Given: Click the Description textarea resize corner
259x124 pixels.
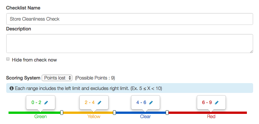Looking at the screenshot, I should click(x=251, y=51).
